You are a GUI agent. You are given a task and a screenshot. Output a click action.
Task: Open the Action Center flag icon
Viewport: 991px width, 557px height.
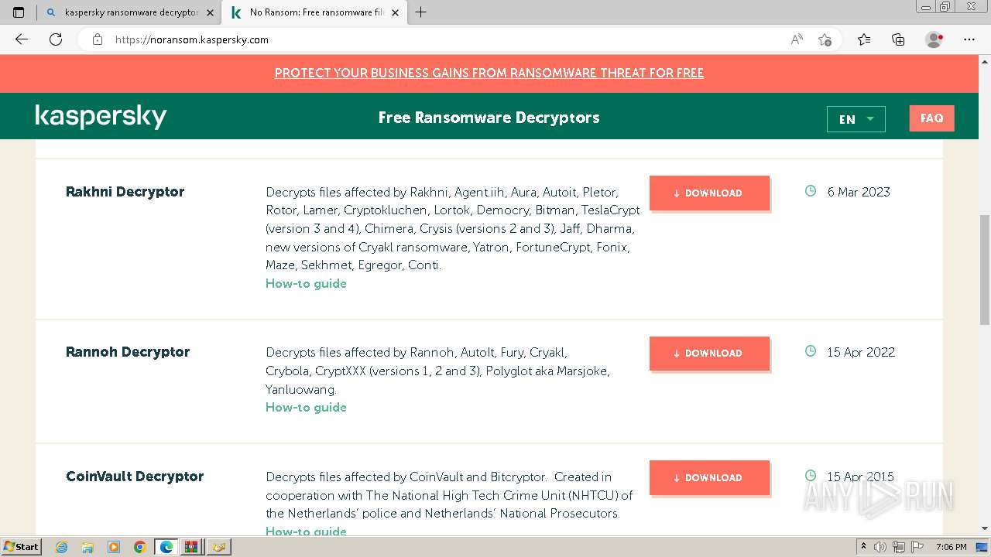pos(917,547)
